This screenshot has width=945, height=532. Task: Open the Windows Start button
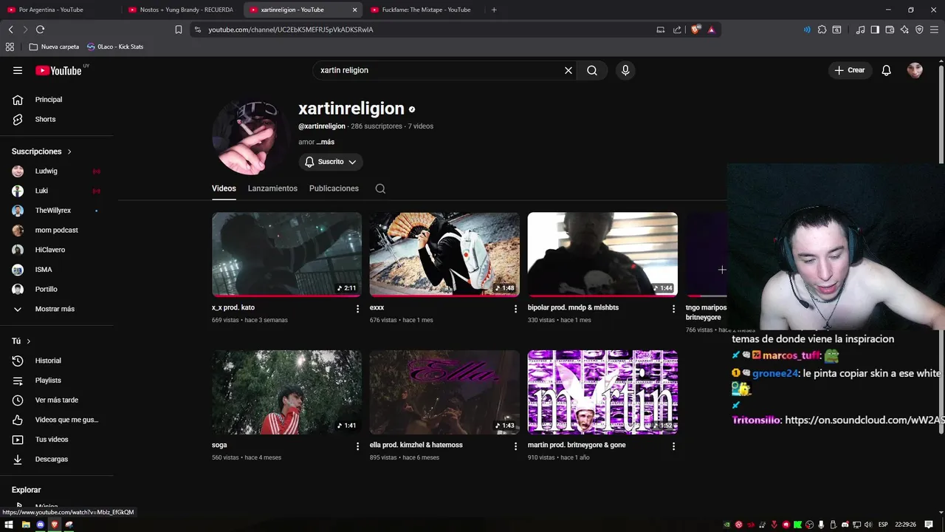tap(9, 525)
